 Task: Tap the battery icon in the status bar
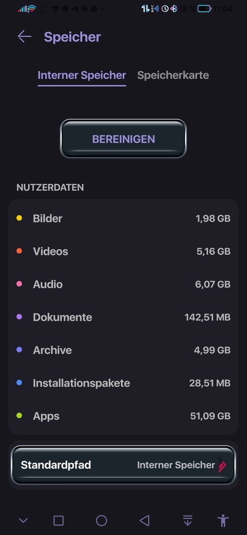[204, 8]
